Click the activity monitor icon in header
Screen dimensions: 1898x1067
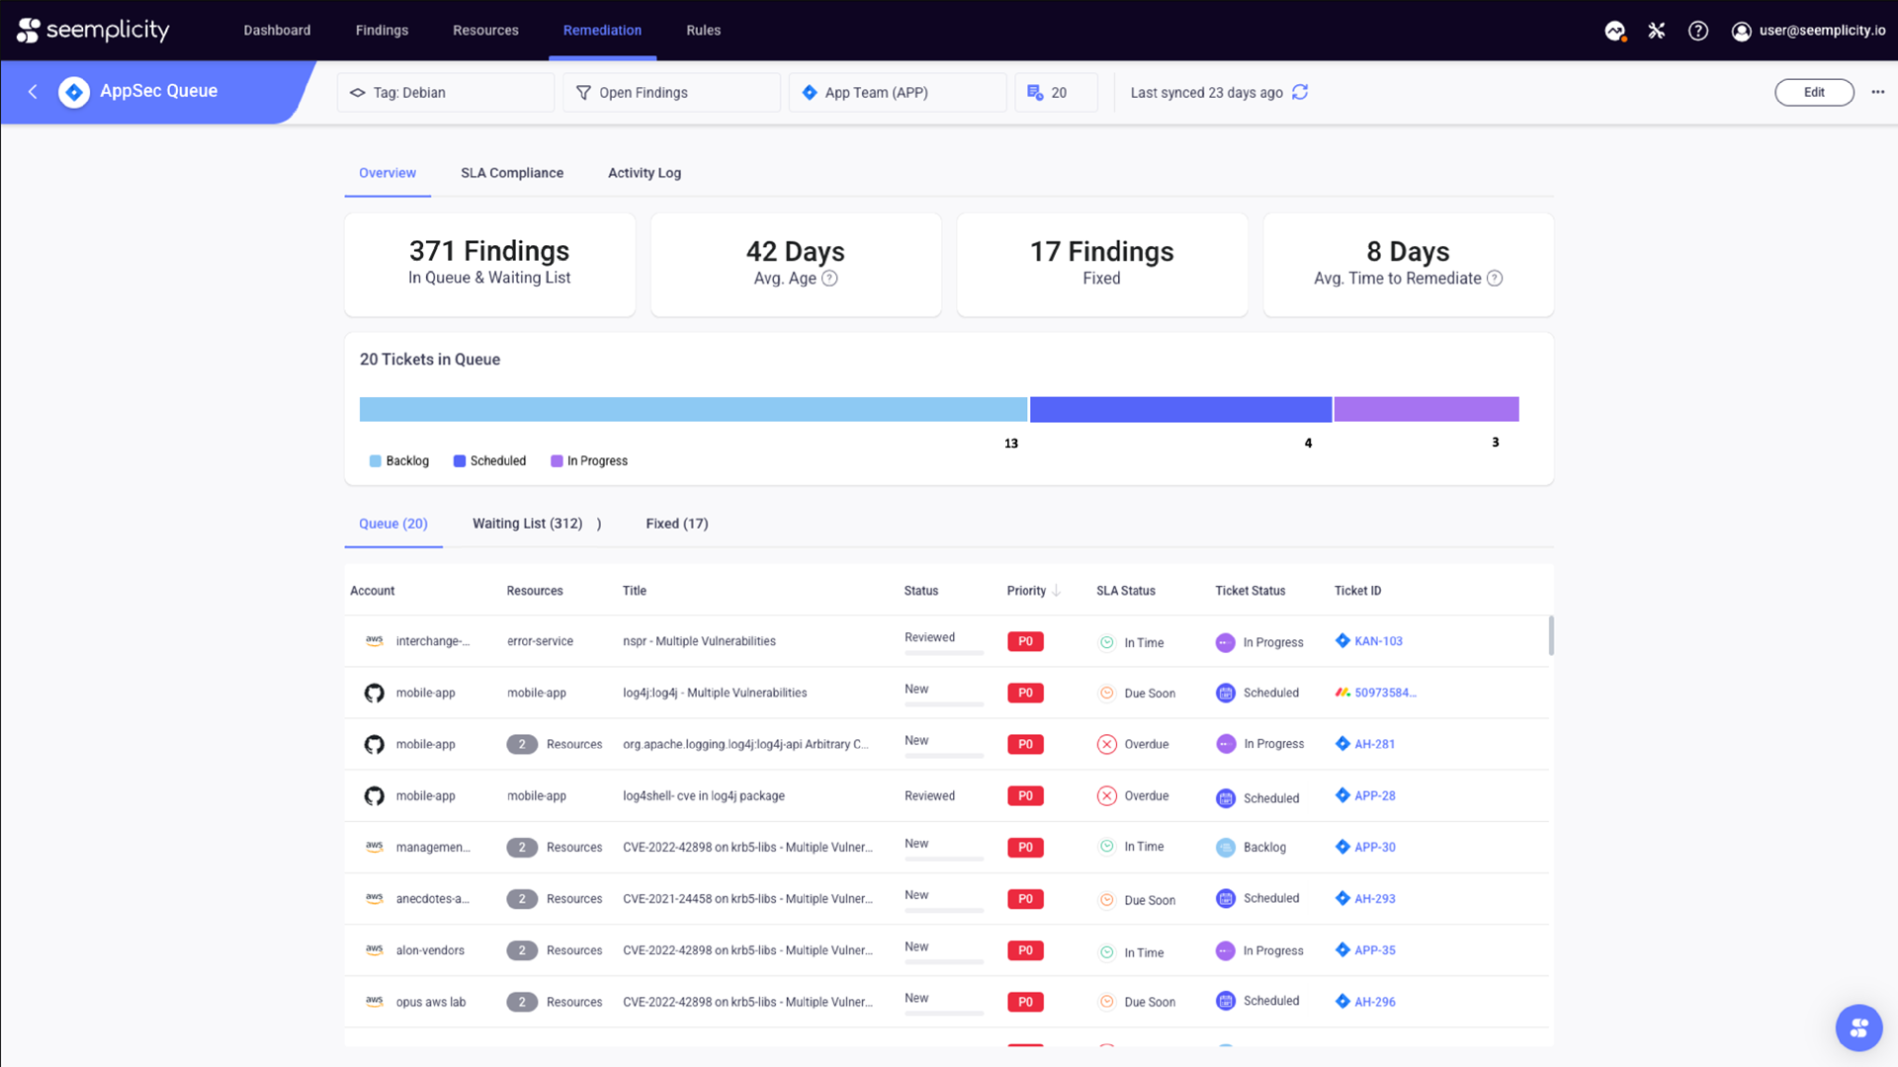(1615, 31)
